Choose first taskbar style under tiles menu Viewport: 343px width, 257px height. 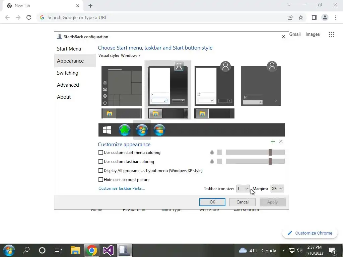click(121, 113)
